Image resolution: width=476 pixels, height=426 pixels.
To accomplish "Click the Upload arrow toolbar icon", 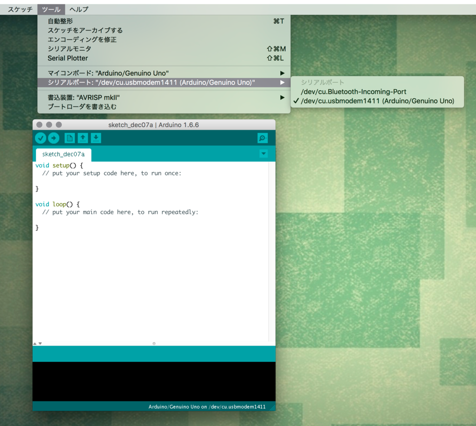I will tap(54, 138).
